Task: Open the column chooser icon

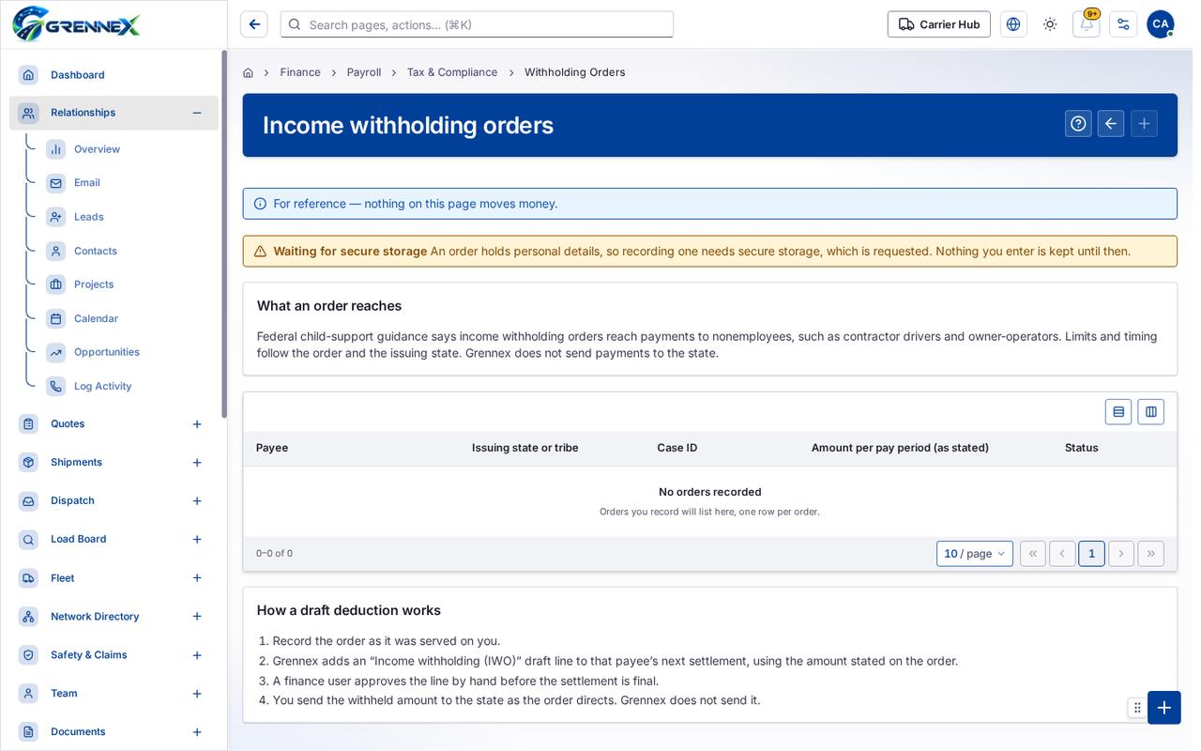Action: click(1151, 411)
